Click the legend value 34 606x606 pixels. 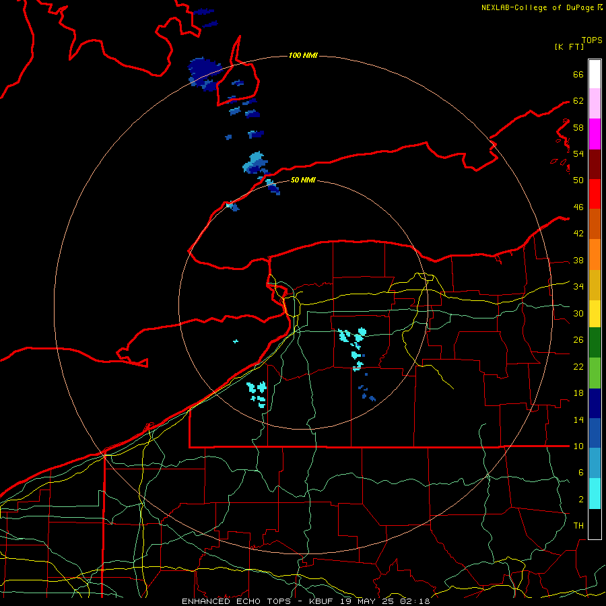coord(578,286)
